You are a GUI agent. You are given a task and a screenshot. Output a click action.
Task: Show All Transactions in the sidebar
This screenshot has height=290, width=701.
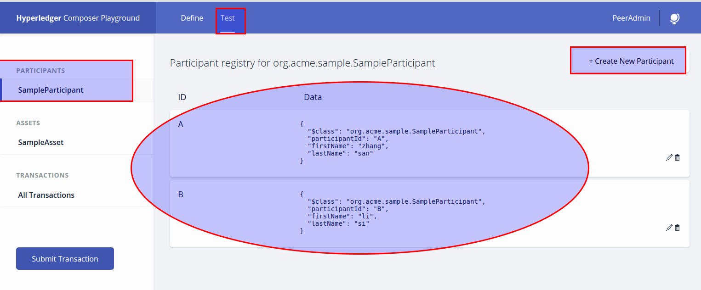[x=46, y=195]
